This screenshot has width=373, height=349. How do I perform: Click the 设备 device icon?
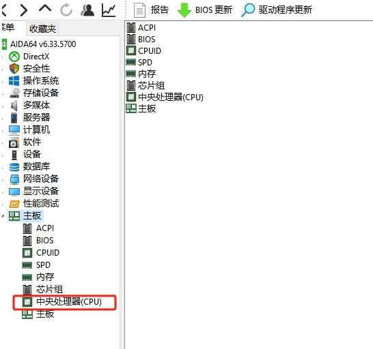pyautogui.click(x=14, y=155)
